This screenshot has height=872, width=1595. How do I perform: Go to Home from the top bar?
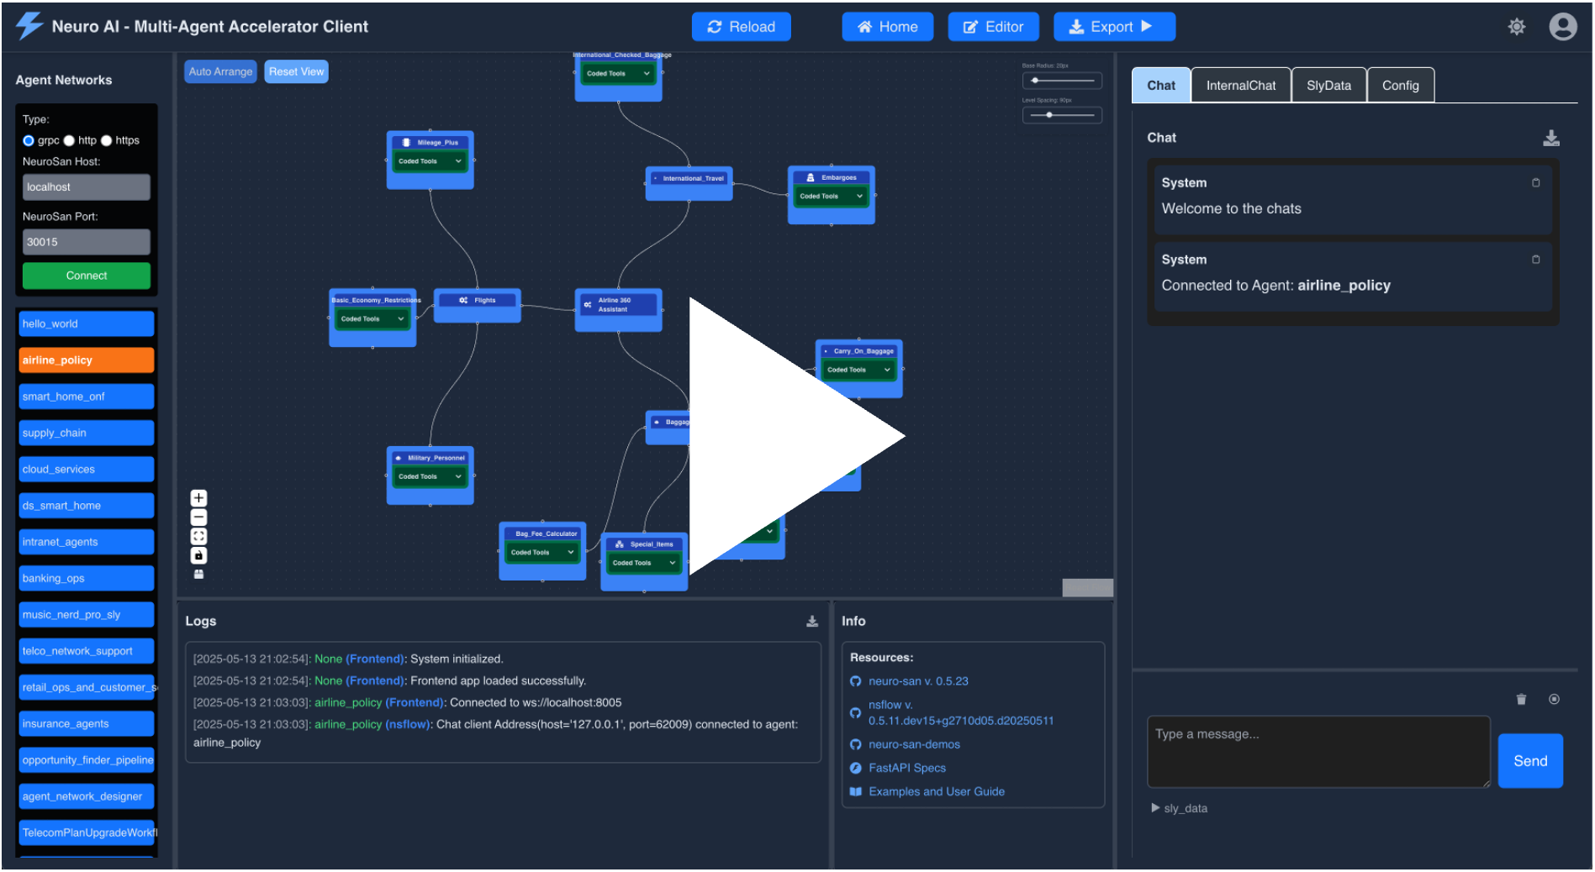point(888,27)
